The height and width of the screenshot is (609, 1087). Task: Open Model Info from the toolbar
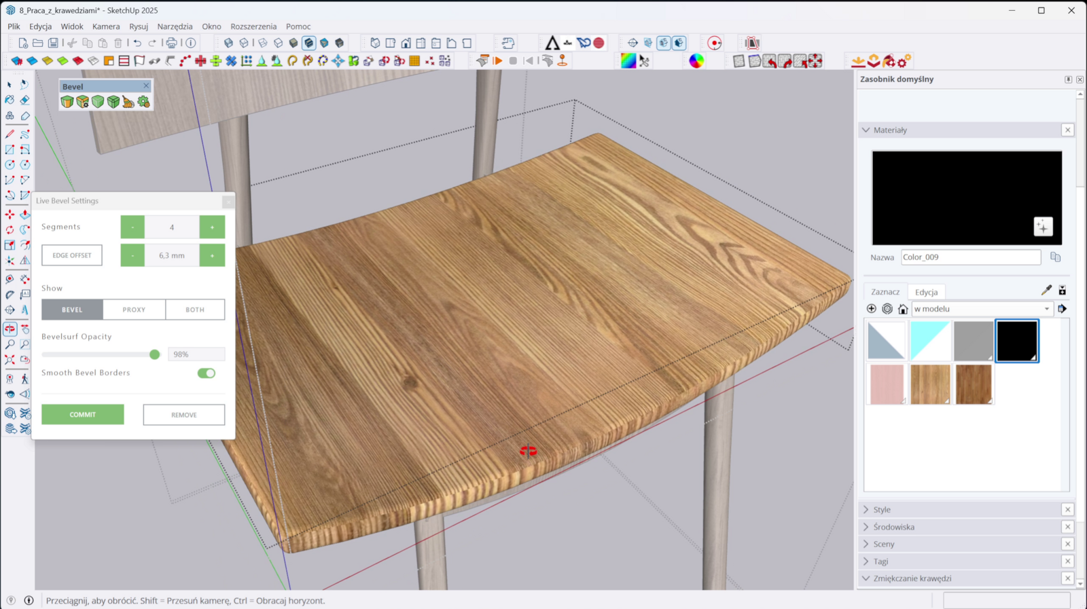click(x=191, y=43)
